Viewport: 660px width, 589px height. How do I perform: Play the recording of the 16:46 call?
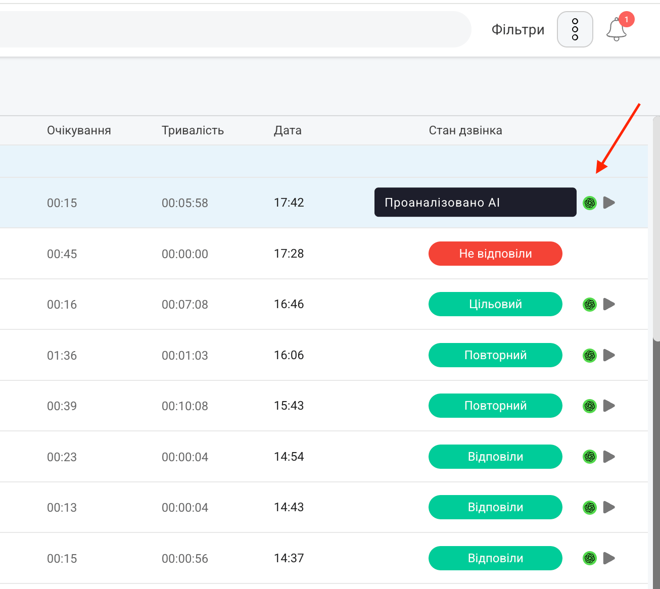pyautogui.click(x=609, y=304)
